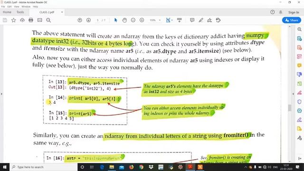Open the green Organize Pages tool
Screen dimensions: 304x171
[299, 84]
